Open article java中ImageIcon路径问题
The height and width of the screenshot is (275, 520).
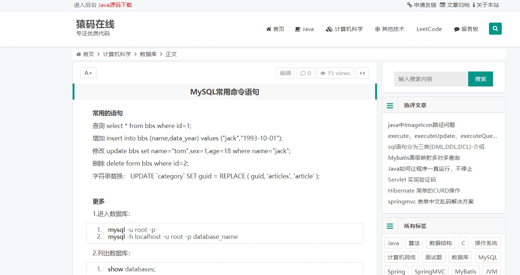[421, 125]
